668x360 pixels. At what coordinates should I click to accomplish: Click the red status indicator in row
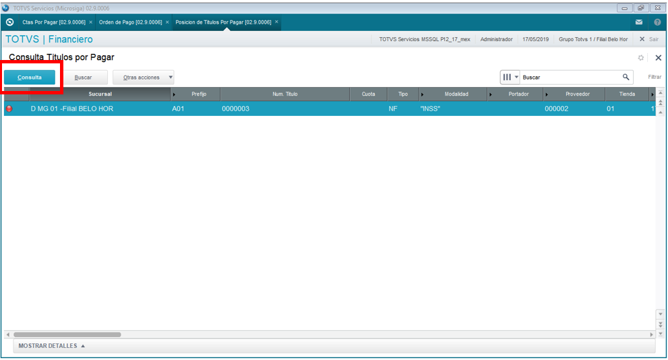click(9, 109)
